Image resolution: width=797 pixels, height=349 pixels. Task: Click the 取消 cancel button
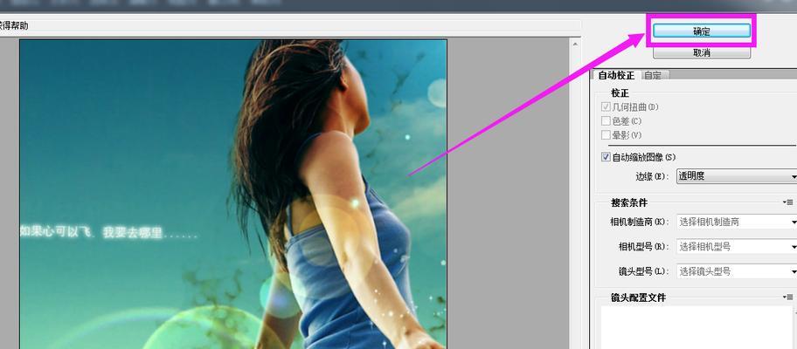(x=702, y=52)
